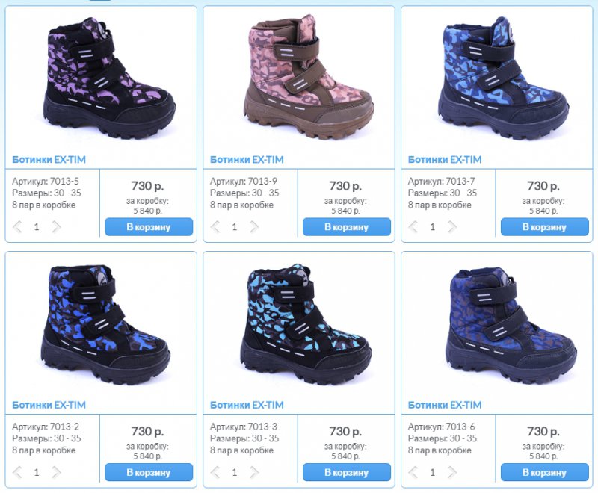
Task: Click quantity field for article 7013-9
Action: click(235, 226)
